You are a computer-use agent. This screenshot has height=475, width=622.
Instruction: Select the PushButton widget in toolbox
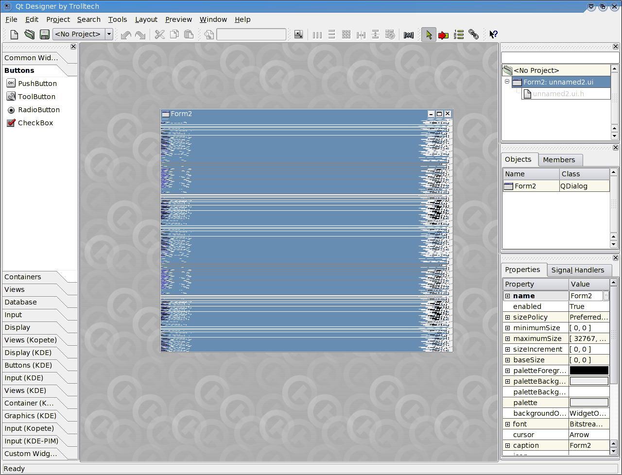37,84
